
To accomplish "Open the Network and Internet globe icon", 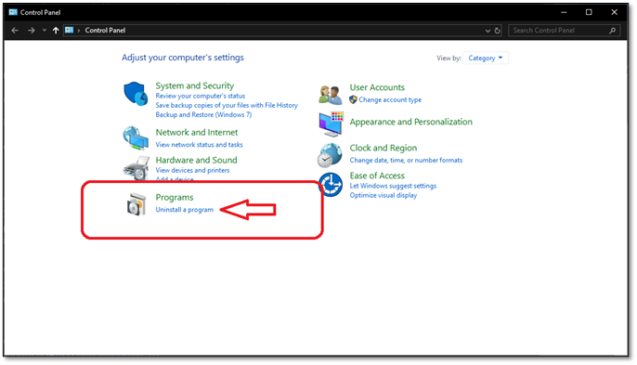I will pyautogui.click(x=136, y=138).
